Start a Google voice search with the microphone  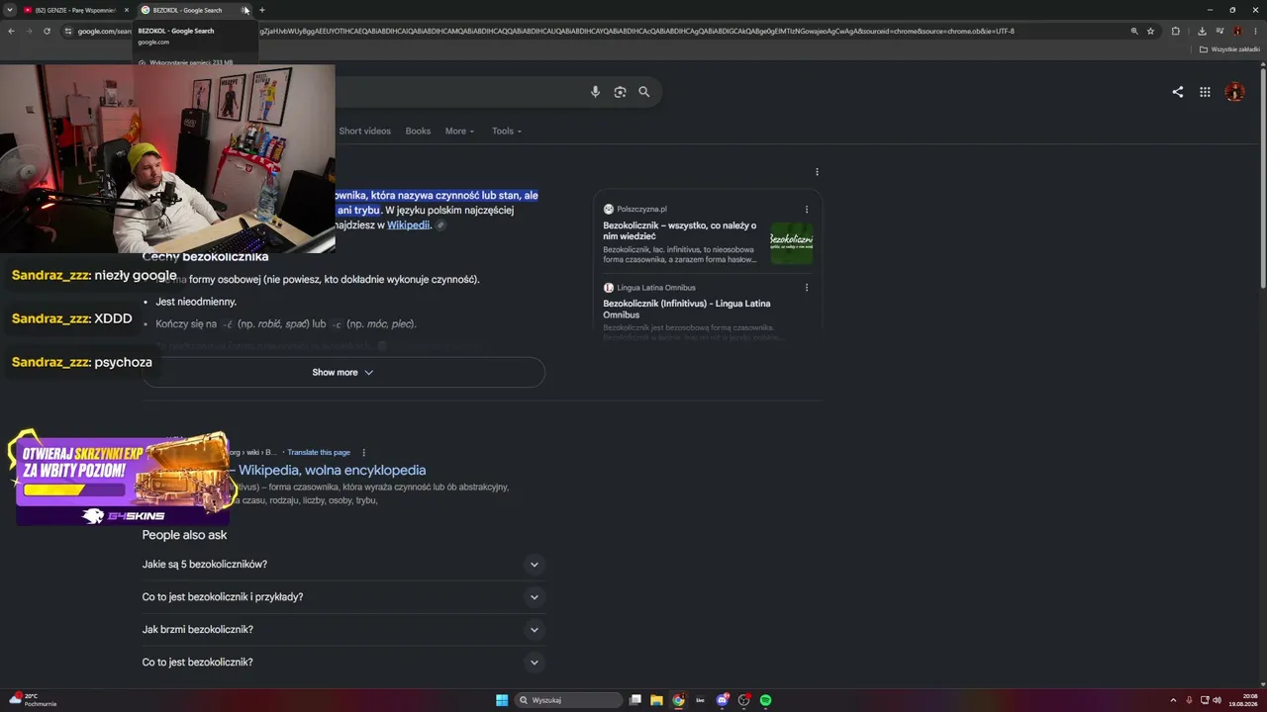click(595, 92)
